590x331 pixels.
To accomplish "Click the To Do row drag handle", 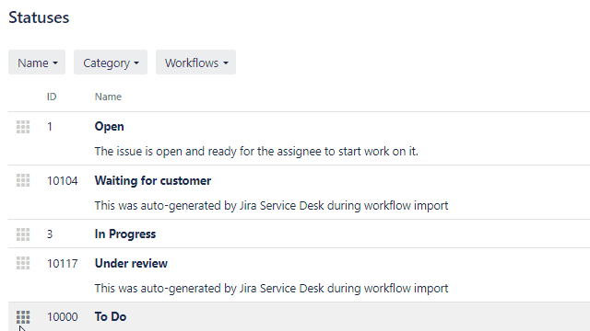I will point(23,317).
